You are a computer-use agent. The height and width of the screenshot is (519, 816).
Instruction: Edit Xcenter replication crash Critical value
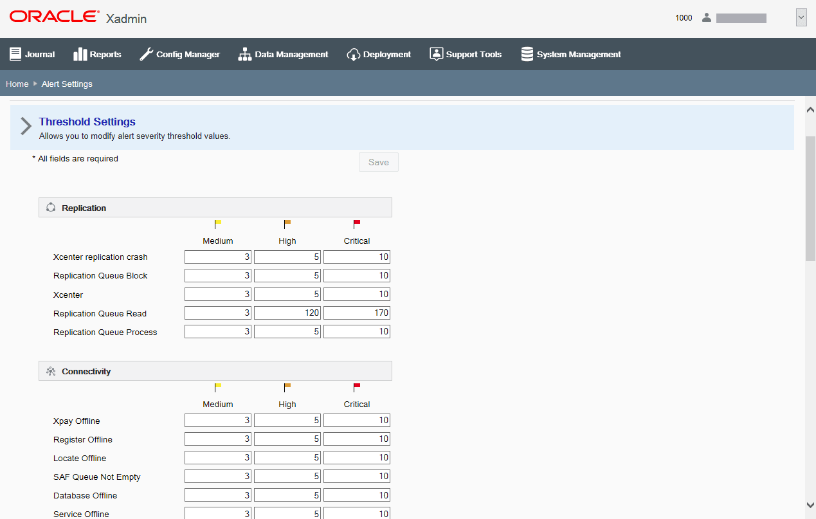pyautogui.click(x=357, y=257)
